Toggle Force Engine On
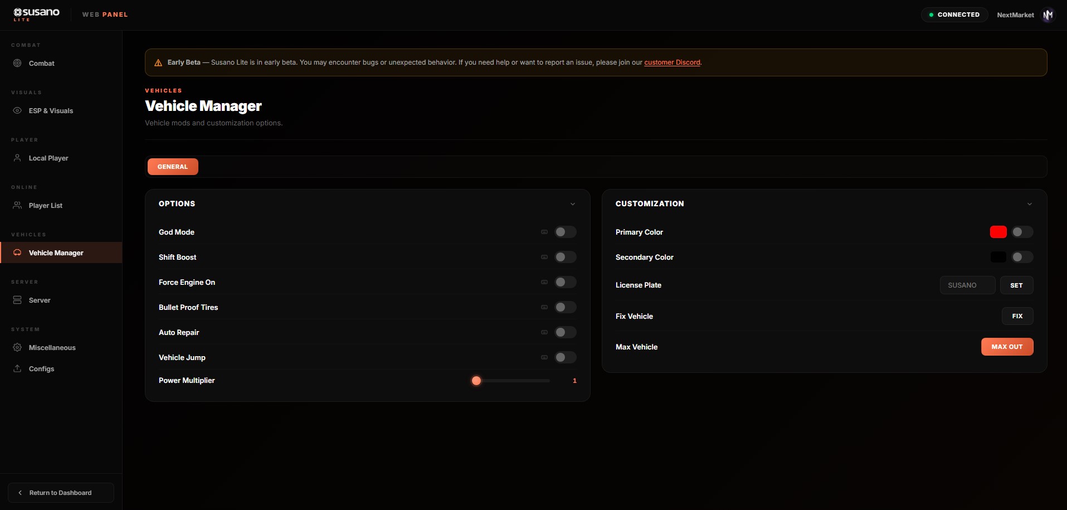1067x510 pixels. [x=565, y=282]
